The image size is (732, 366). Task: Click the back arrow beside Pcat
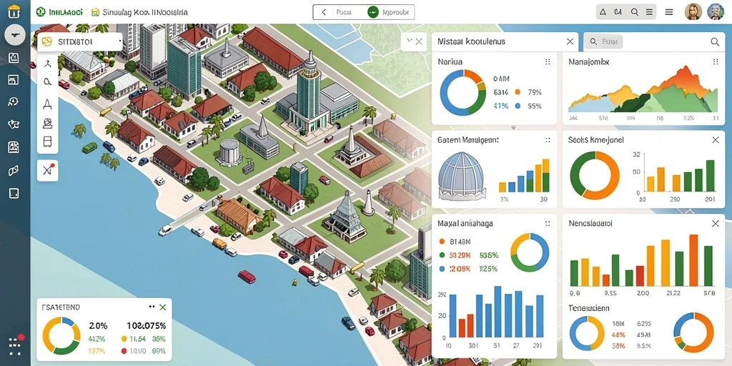point(324,13)
